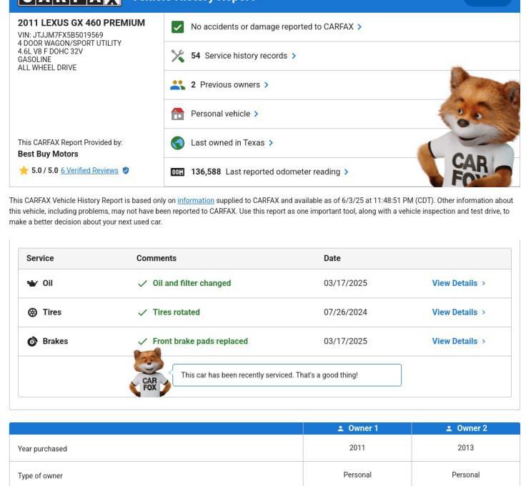The height and width of the screenshot is (486, 531).
Task: Click Owner 2 year purchased 2013
Action: pyautogui.click(x=466, y=448)
